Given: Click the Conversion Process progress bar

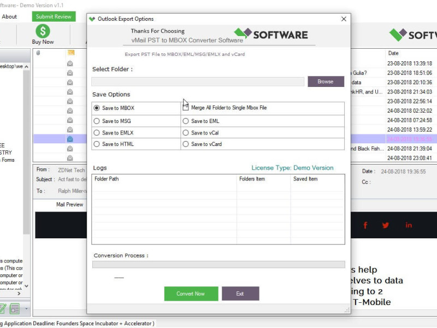Looking at the screenshot, I should (218, 265).
